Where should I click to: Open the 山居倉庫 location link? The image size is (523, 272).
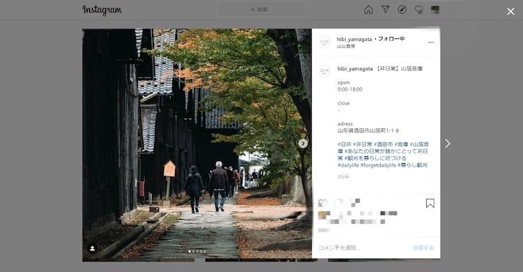click(x=346, y=47)
